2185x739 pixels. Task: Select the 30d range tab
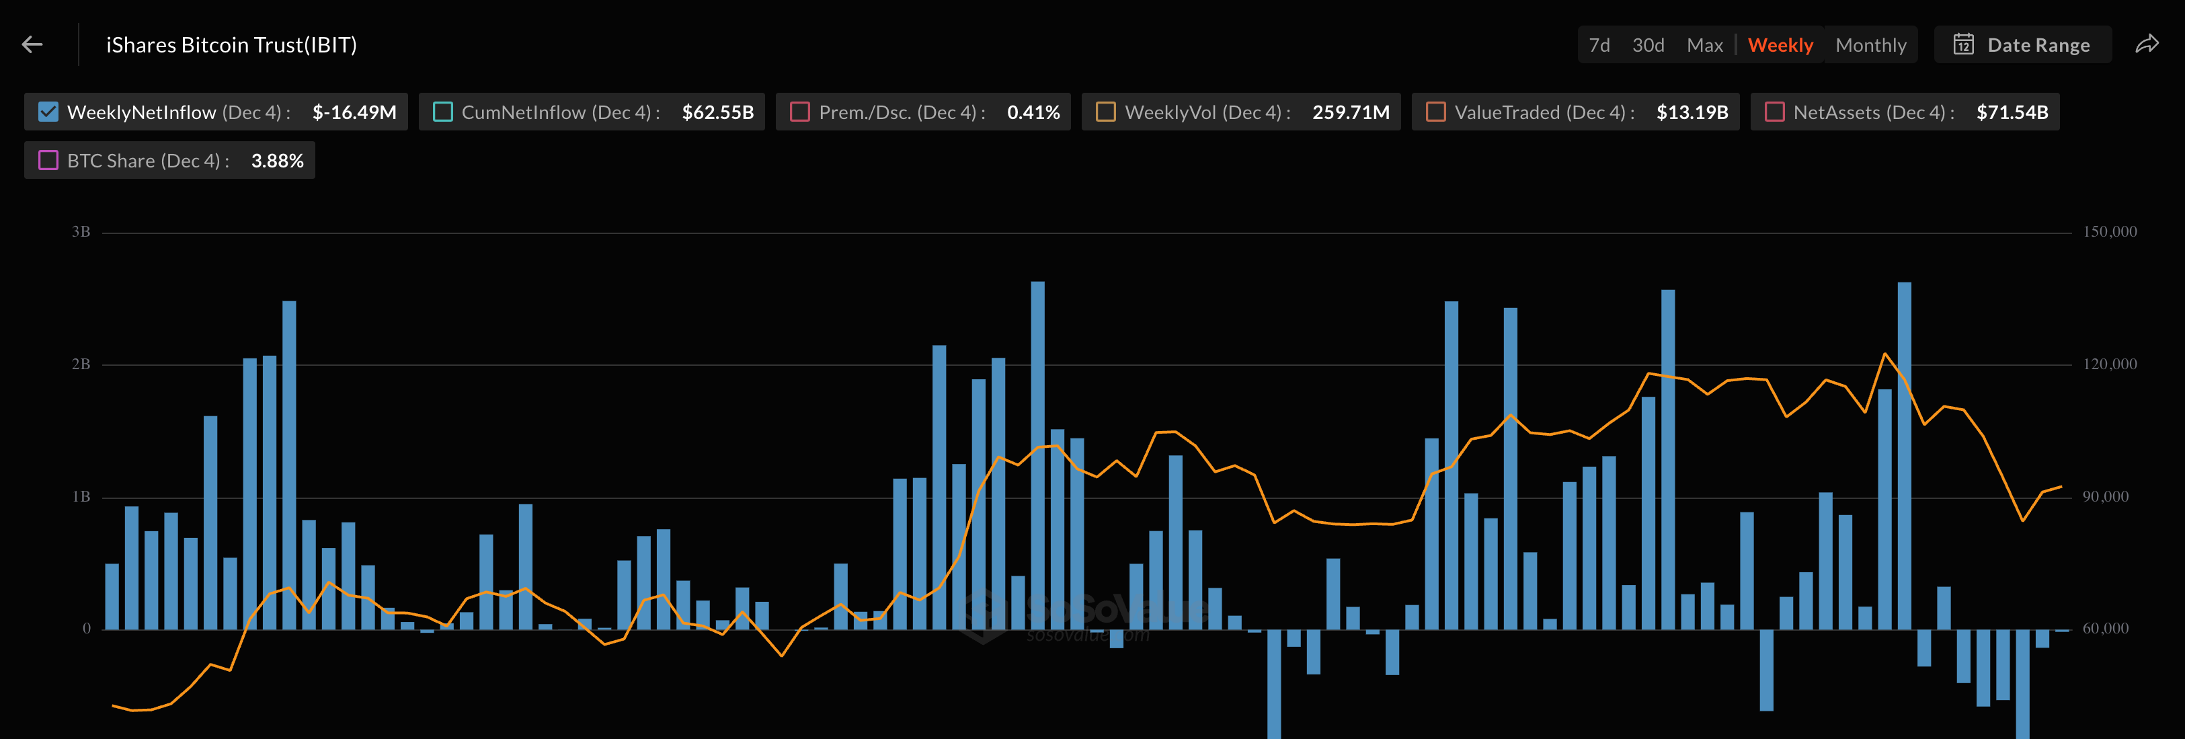tap(1648, 45)
